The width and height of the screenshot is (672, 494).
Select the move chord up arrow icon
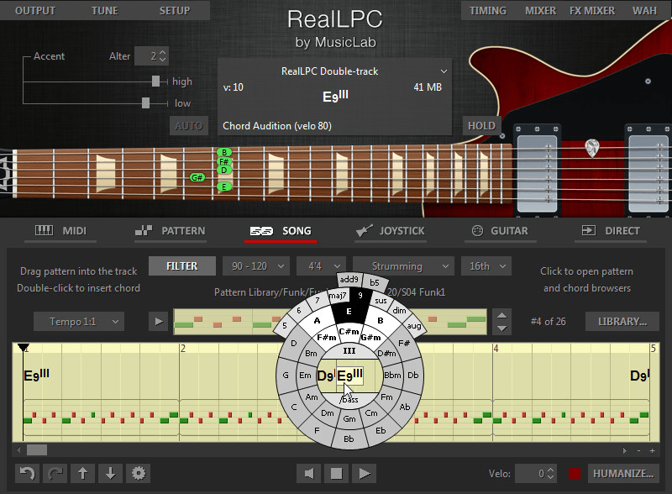[82, 474]
